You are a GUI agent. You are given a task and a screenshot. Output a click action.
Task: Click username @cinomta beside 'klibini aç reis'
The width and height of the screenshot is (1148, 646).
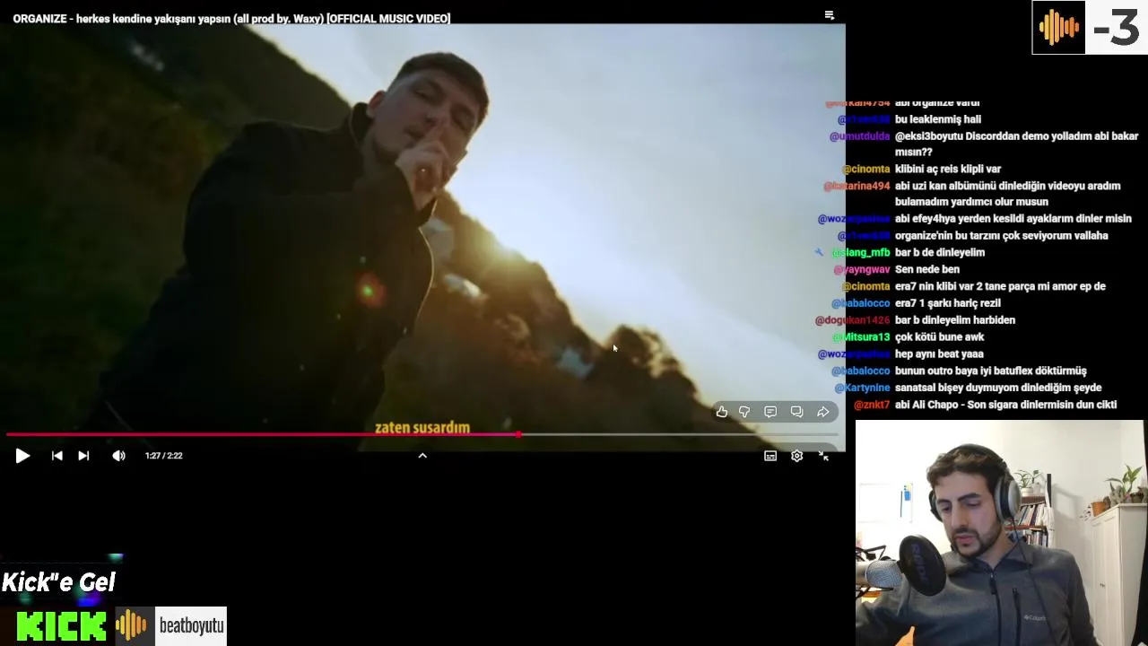865,170
